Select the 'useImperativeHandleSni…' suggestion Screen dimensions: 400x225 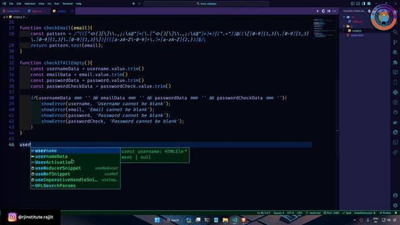75,180
